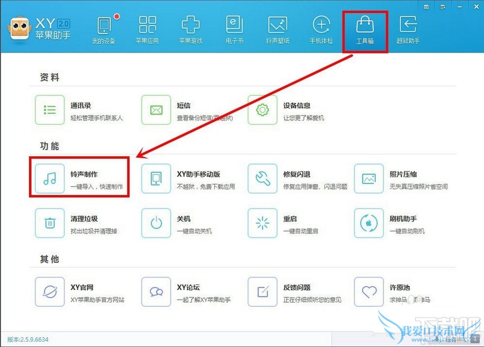Click the 通讯录 title text

(81, 106)
